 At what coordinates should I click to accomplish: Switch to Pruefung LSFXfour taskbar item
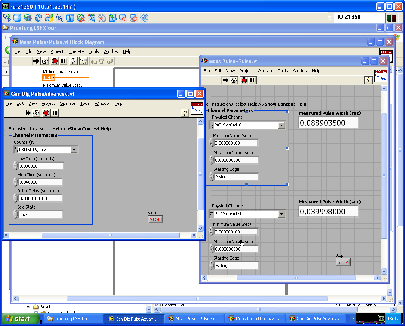(x=72, y=319)
